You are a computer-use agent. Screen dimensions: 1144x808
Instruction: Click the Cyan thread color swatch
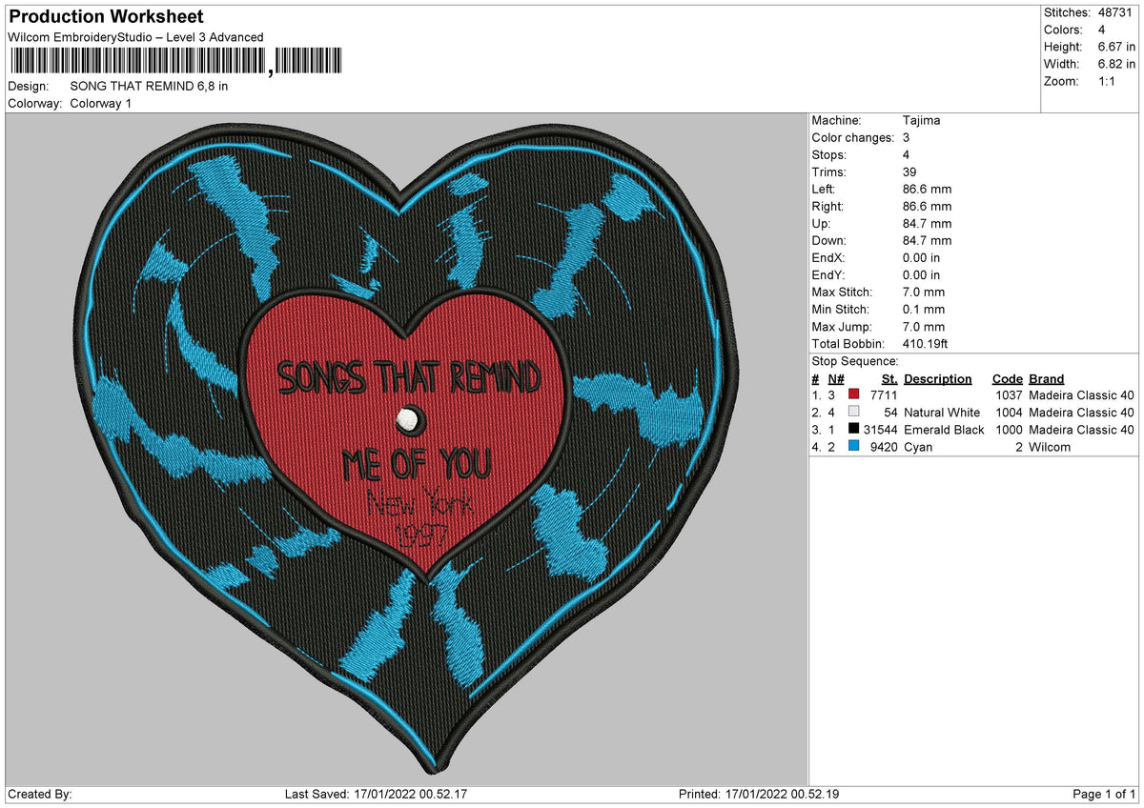[853, 447]
